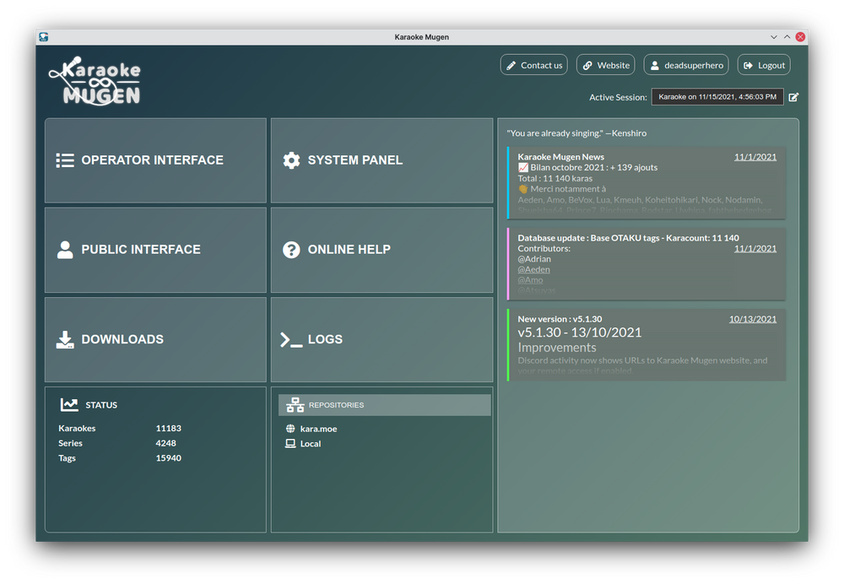The width and height of the screenshot is (844, 584).
Task: Open the 11/1/2021 date link in Karaoke Mugen News
Action: click(x=755, y=157)
